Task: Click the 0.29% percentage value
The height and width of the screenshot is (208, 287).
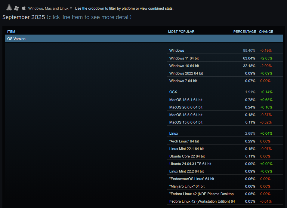Action: click(250, 141)
